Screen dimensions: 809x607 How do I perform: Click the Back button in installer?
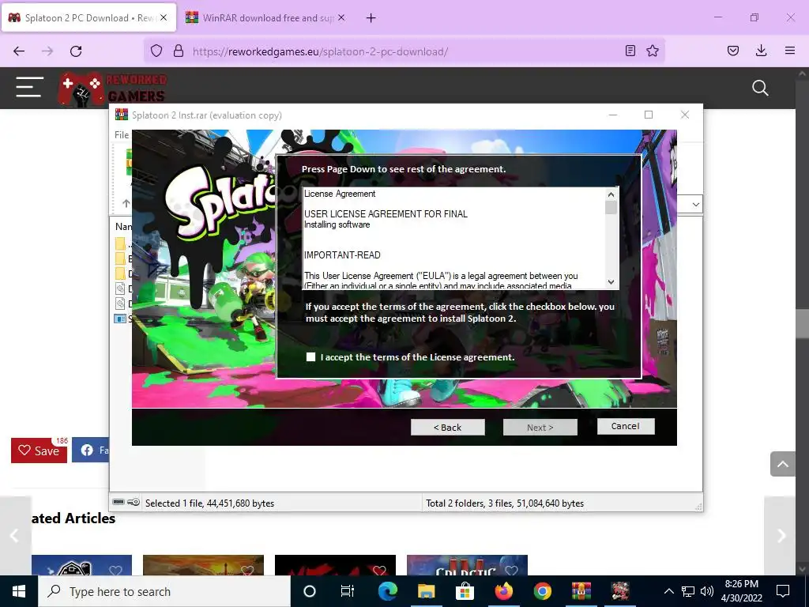pos(447,428)
